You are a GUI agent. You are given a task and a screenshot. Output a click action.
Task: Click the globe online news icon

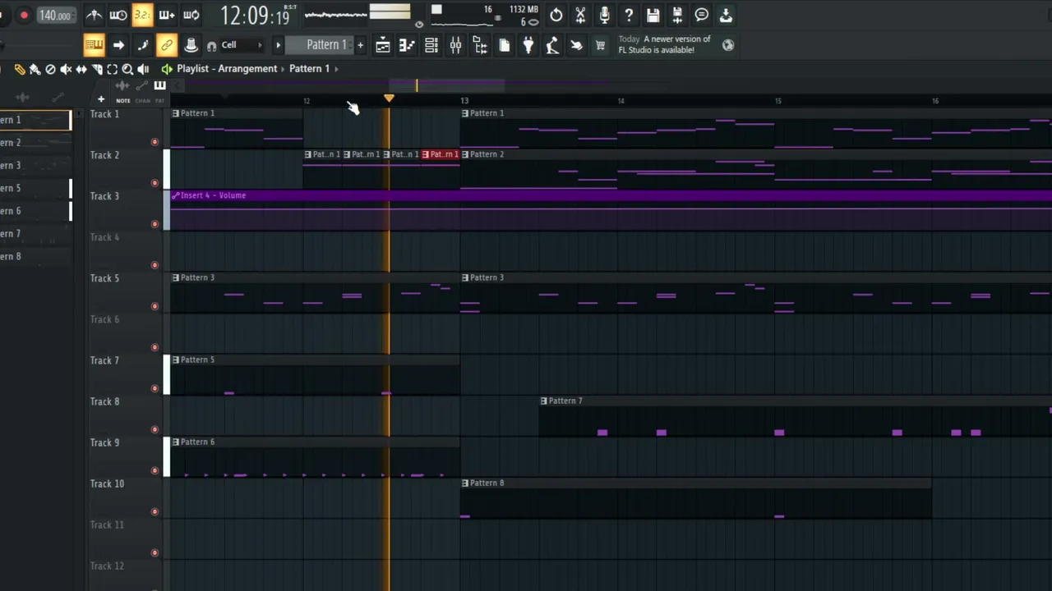pyautogui.click(x=728, y=45)
